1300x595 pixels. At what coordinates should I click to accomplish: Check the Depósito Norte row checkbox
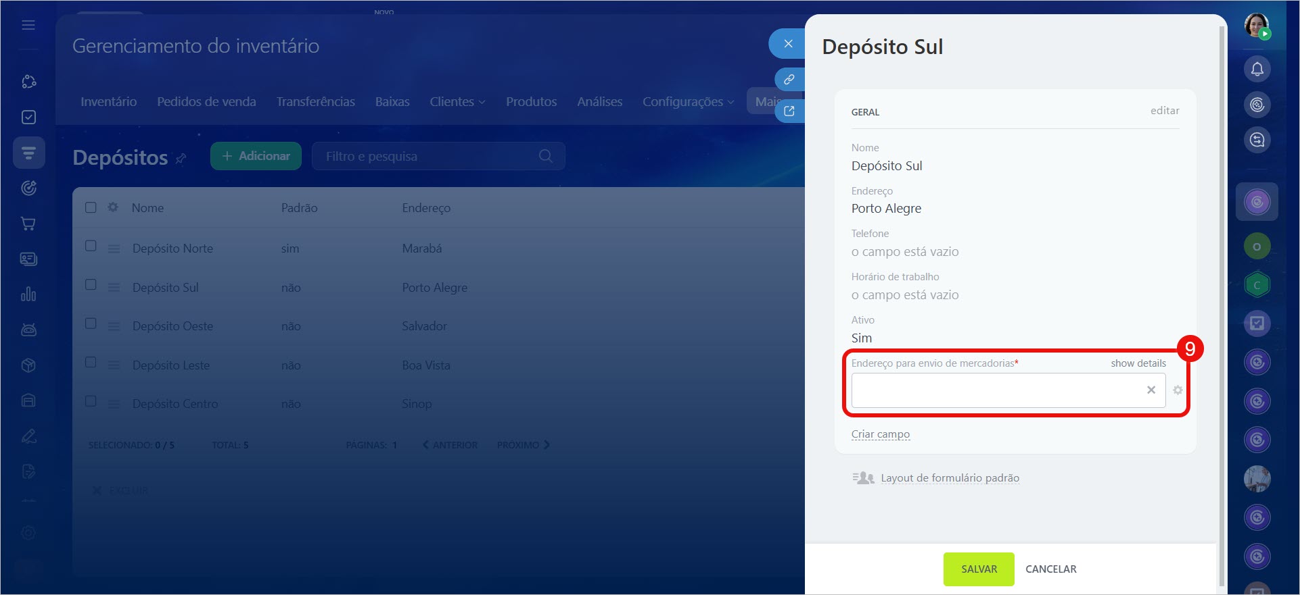[x=91, y=247]
